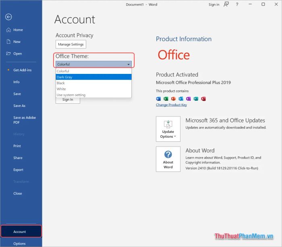
Task: Open the Office Theme combo box
Action: click(93, 64)
